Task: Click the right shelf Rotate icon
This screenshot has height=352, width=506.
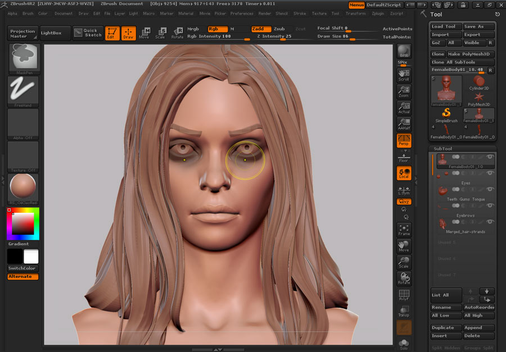Action: 404,279
